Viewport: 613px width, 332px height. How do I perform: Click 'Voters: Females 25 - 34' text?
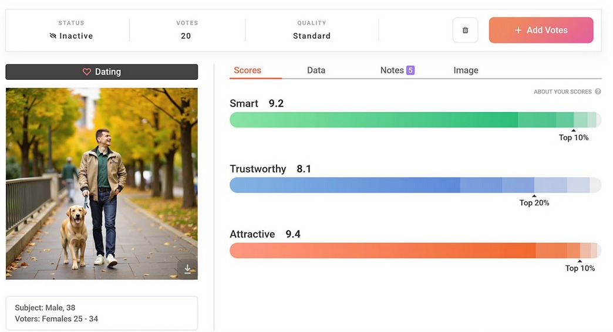tap(56, 319)
